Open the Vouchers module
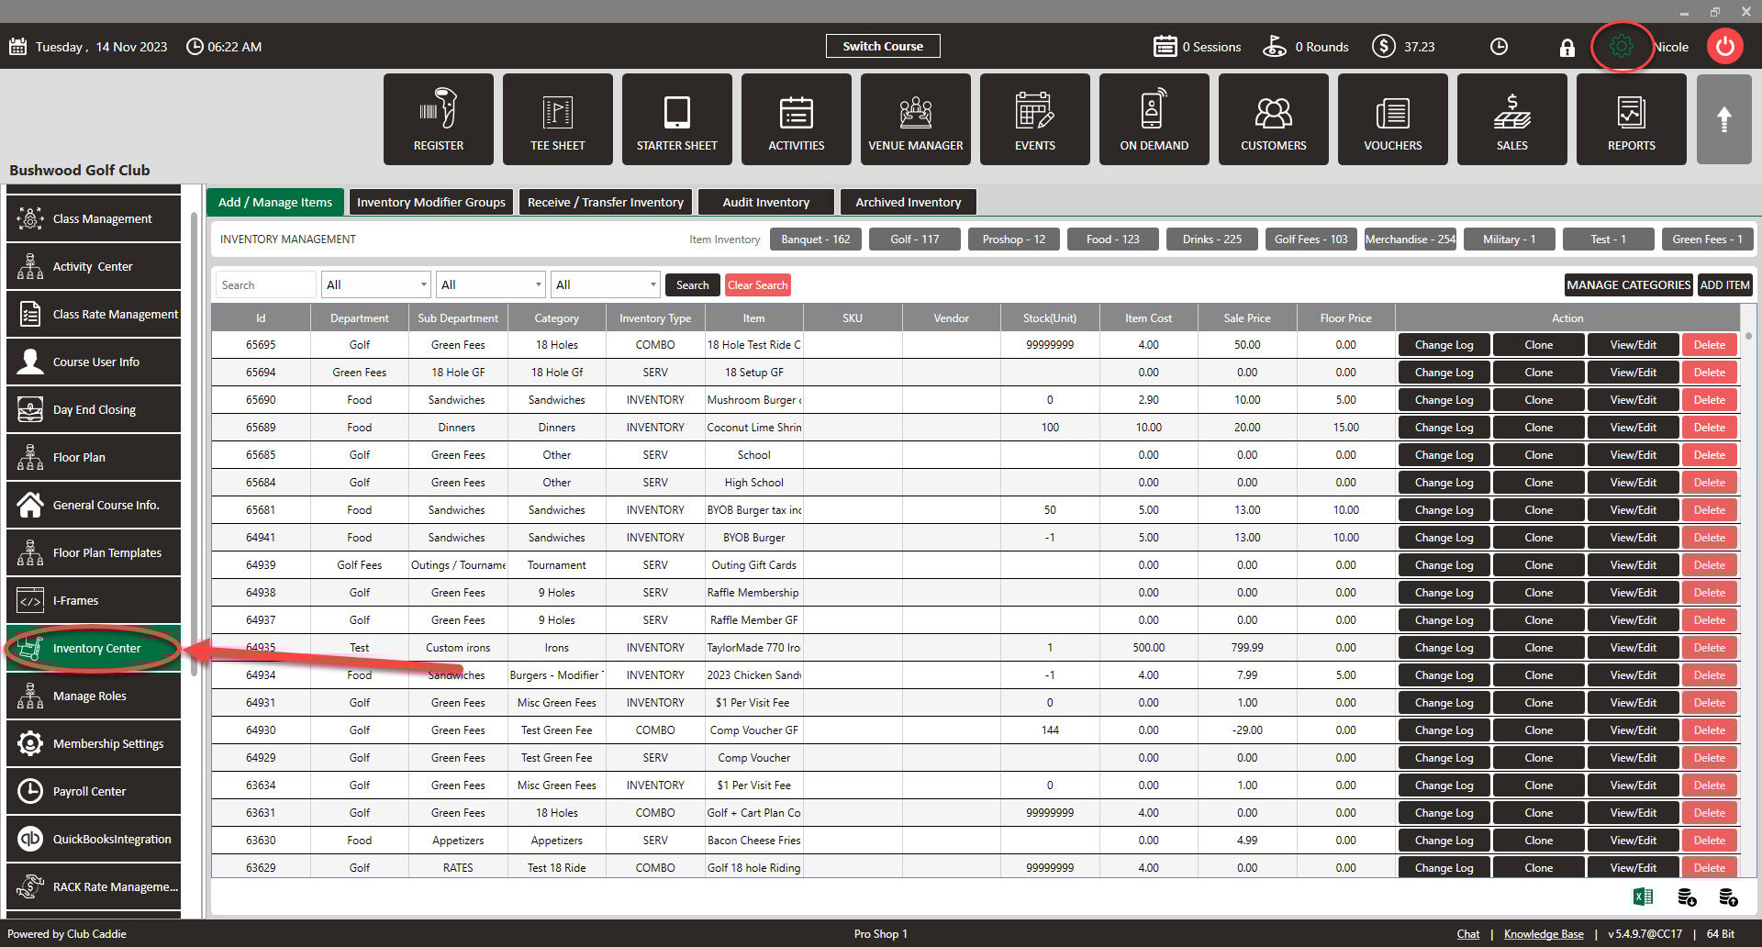 coord(1392,119)
